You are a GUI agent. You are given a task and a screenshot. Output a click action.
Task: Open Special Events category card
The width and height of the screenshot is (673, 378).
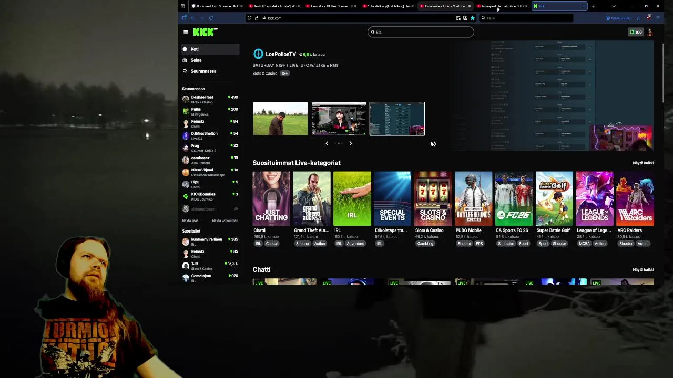coord(392,198)
